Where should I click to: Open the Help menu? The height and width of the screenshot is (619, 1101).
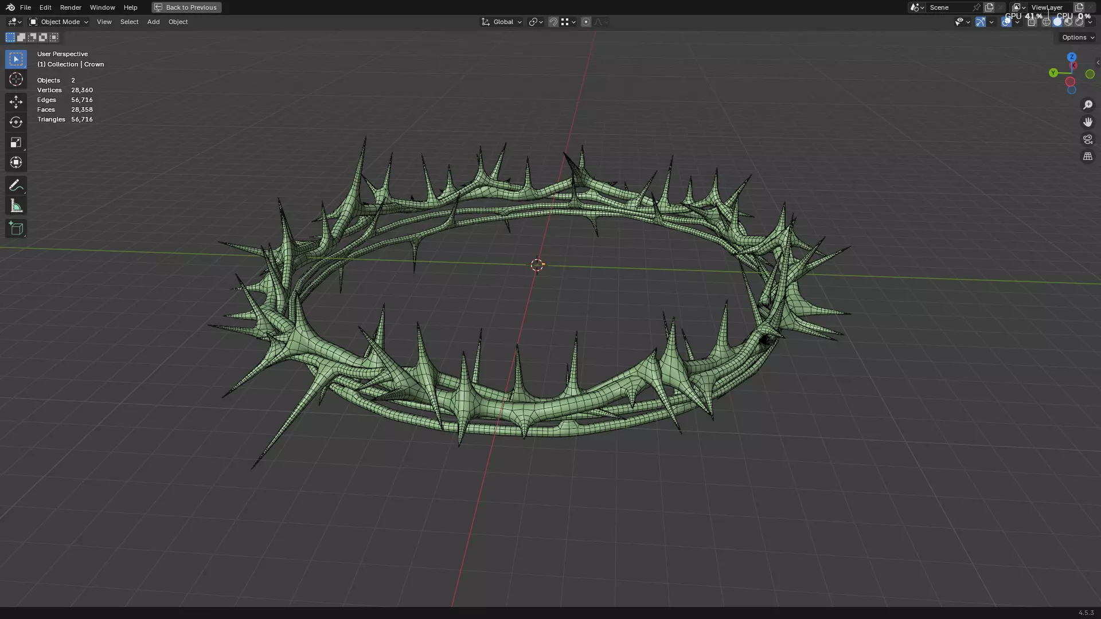click(130, 7)
